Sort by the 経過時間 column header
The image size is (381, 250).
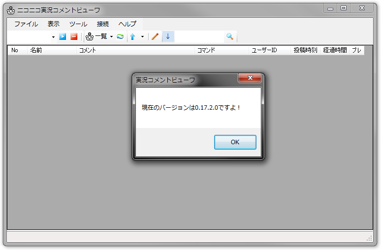(335, 50)
